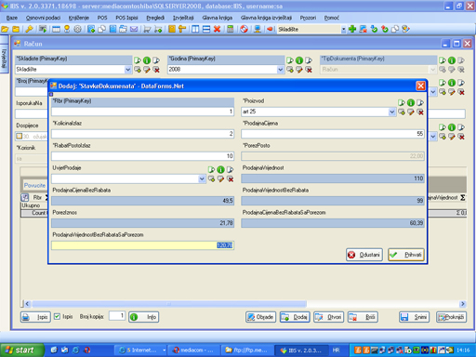476x357 pixels.
Task: Click the scrollbar left arrow in Račun
Action: point(27,304)
